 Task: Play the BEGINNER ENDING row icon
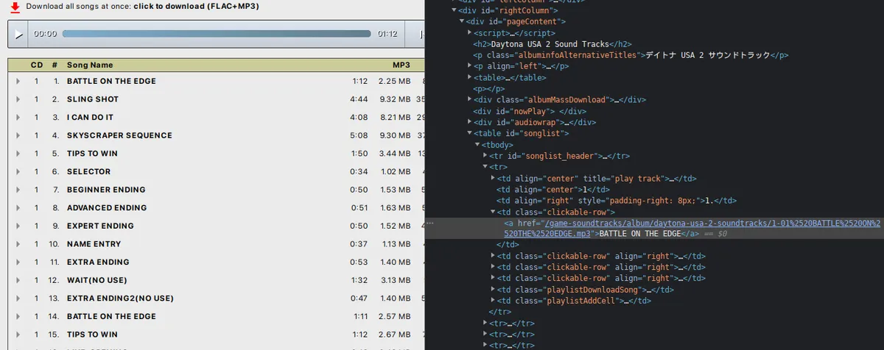(x=18, y=190)
